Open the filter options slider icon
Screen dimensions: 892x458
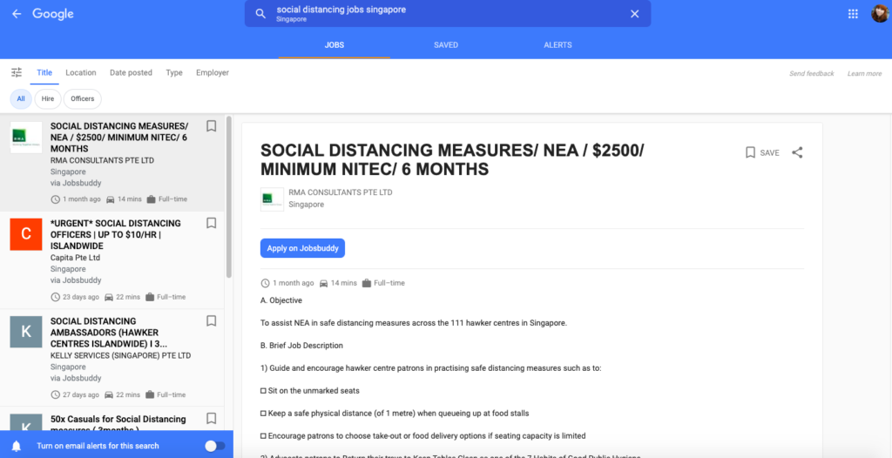click(x=17, y=72)
